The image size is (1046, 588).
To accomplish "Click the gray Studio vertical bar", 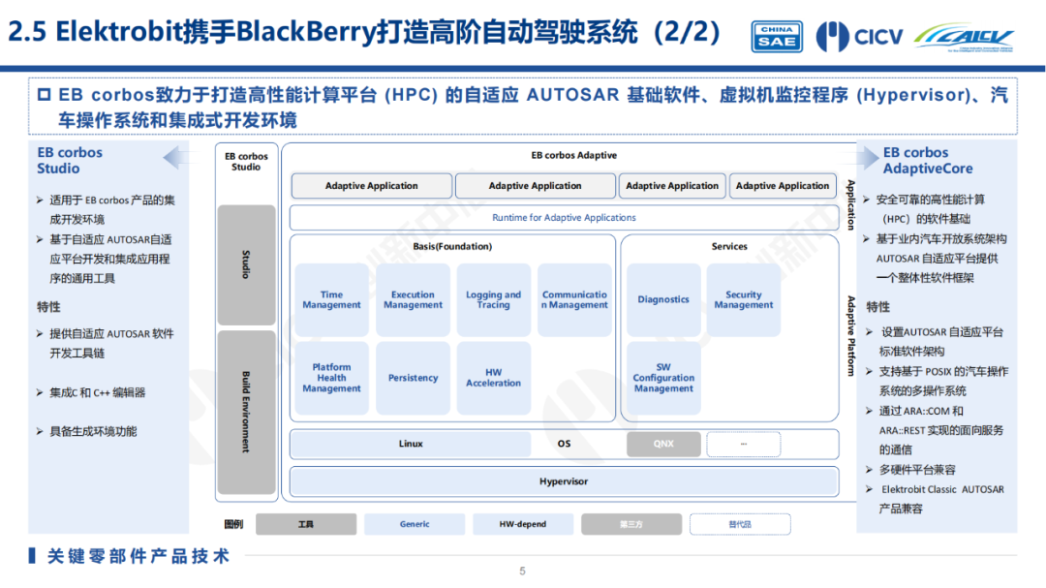I will [246, 264].
